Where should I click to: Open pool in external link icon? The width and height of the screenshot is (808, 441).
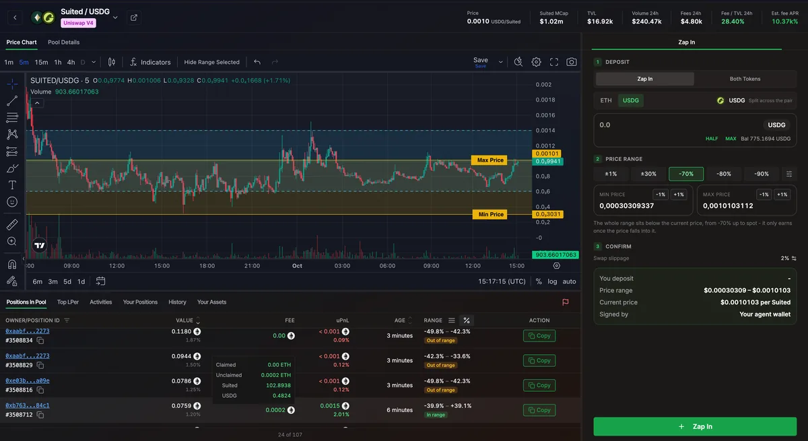pos(133,18)
